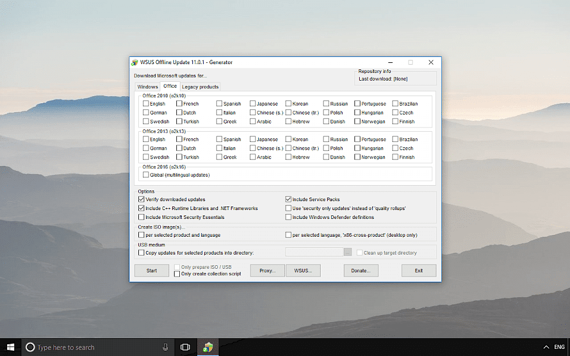Click the ENG language indicator in system tray
The width and height of the screenshot is (570, 356).
[x=559, y=347]
